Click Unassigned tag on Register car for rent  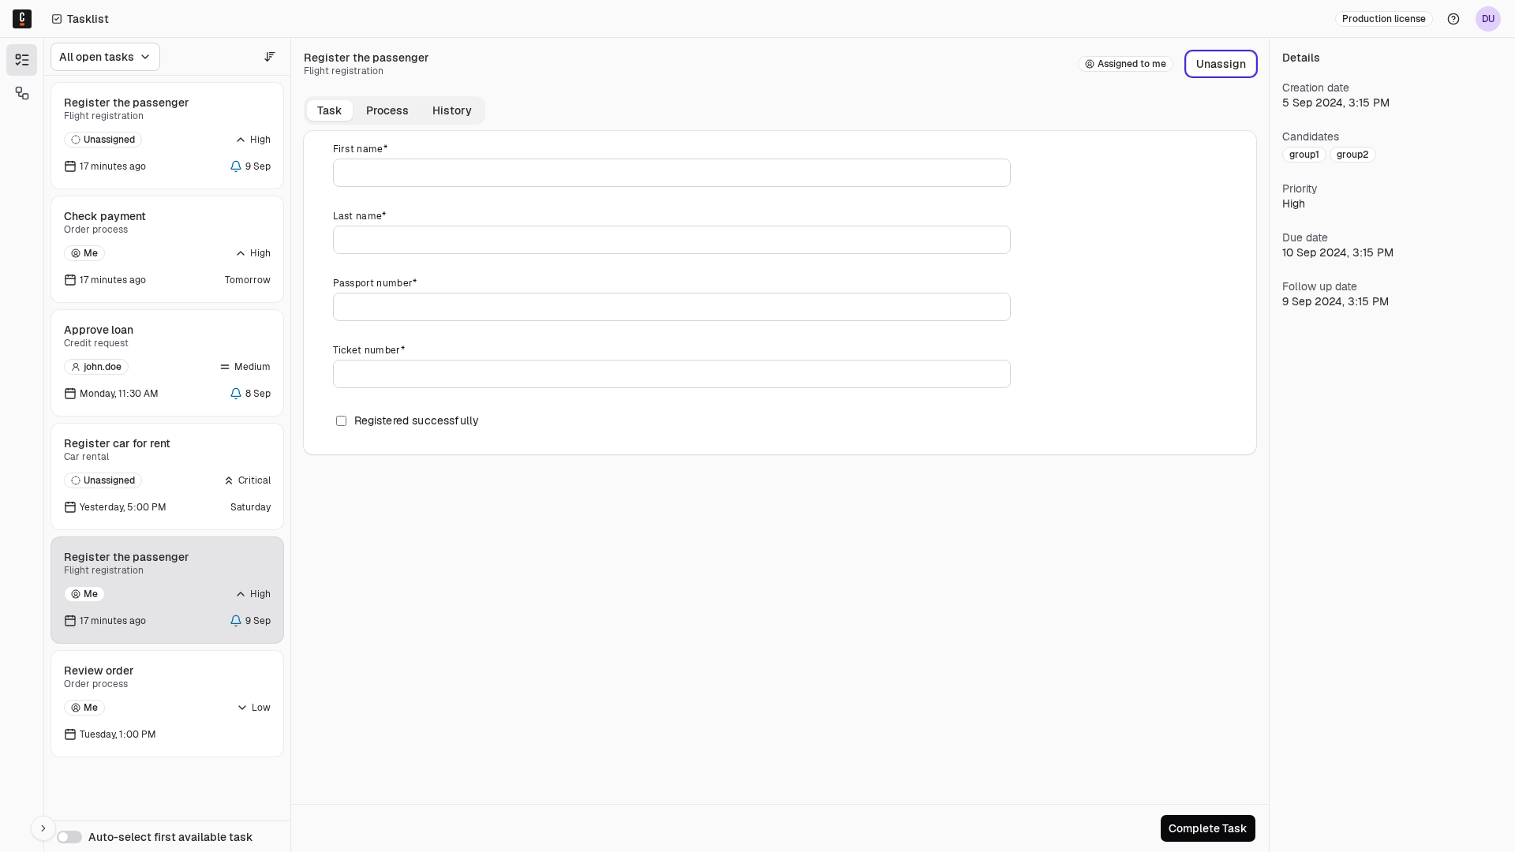point(103,480)
